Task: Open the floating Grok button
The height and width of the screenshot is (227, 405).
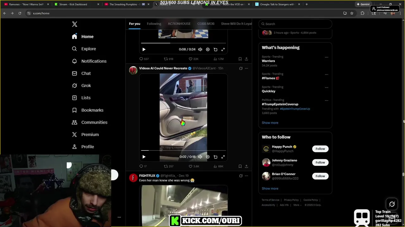Action: [x=392, y=204]
